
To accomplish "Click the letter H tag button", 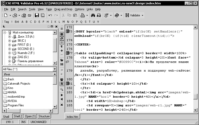I will click(48, 22).
